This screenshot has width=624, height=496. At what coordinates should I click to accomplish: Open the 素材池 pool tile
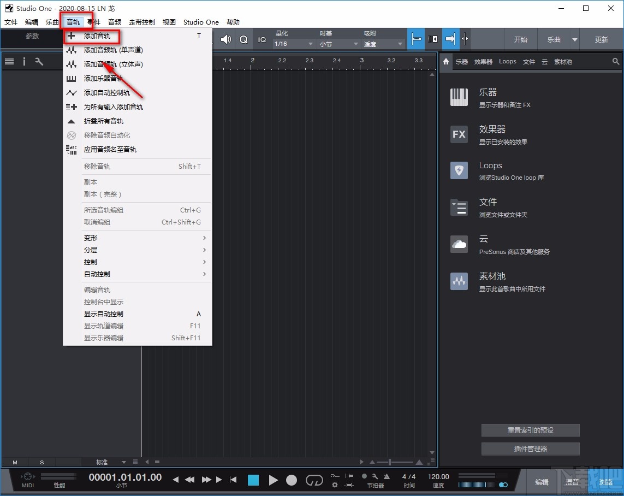[x=459, y=281]
